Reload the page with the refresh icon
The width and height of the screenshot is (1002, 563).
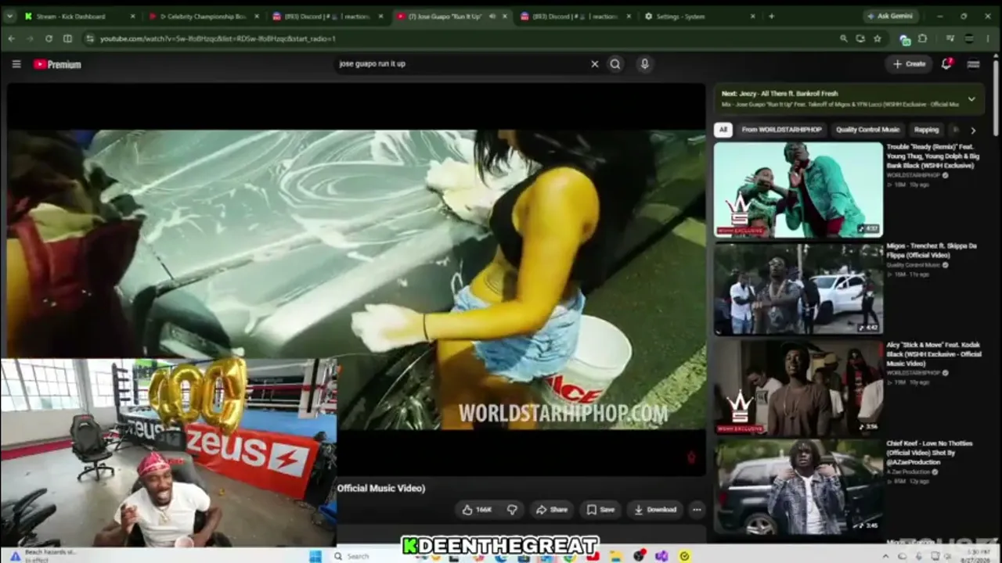49,38
